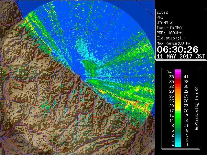Pick the red band in the reflectivity color bar

click(178, 82)
